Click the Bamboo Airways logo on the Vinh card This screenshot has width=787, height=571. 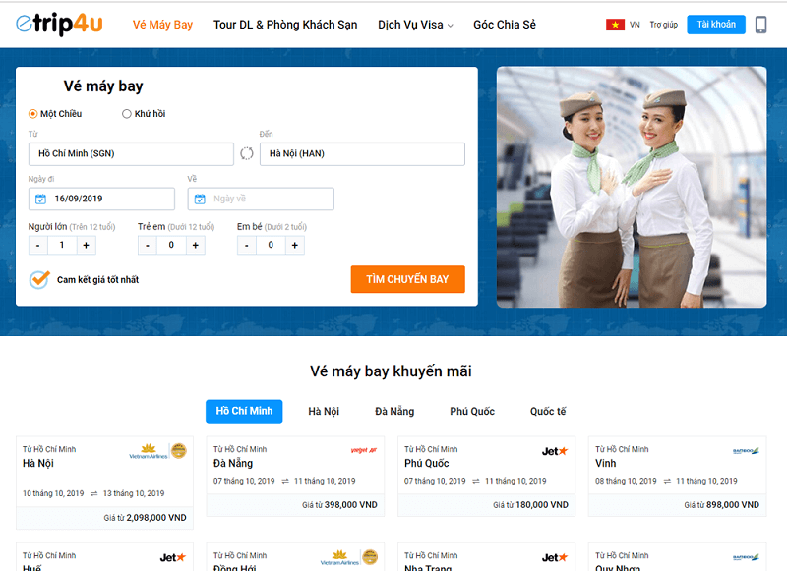pos(746,451)
